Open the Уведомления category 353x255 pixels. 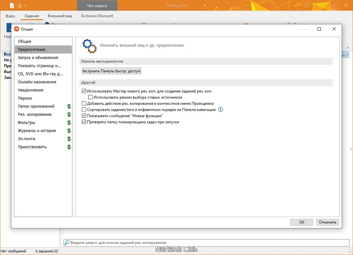(x=43, y=90)
